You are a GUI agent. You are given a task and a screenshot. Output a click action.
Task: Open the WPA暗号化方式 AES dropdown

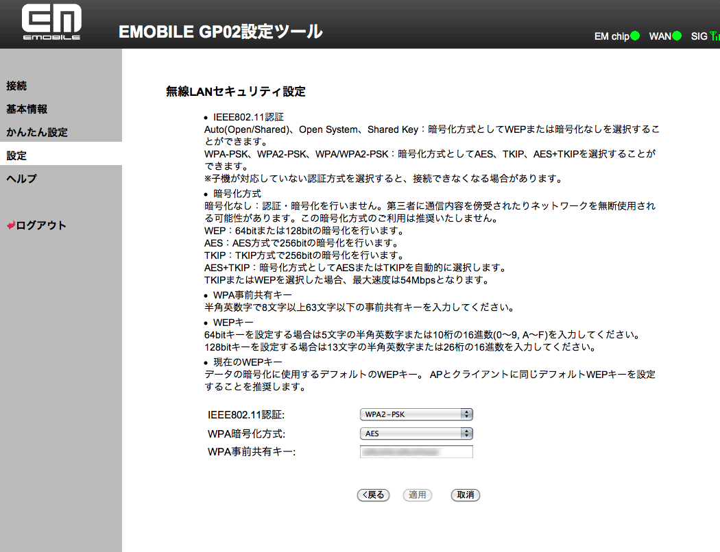[416, 434]
